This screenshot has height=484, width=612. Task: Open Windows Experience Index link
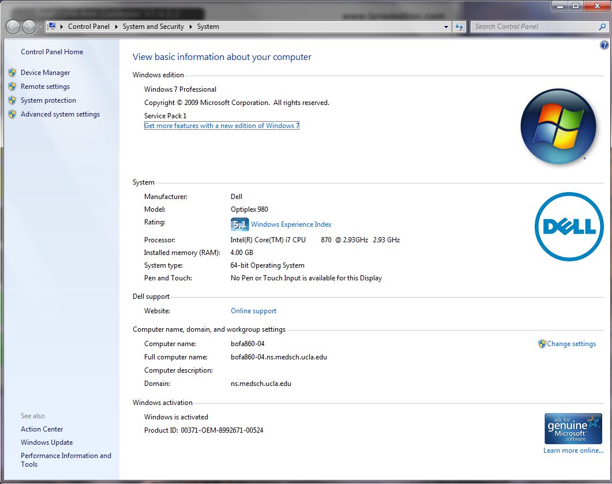[291, 224]
